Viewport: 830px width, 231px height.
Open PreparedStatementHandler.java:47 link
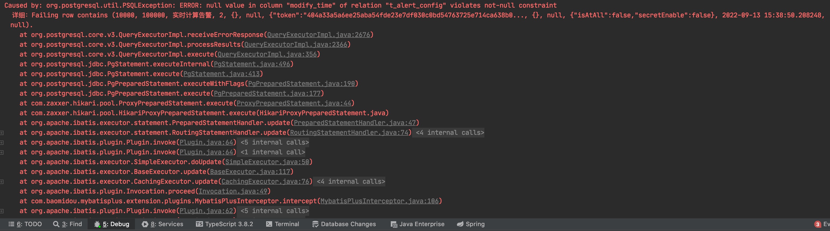355,123
